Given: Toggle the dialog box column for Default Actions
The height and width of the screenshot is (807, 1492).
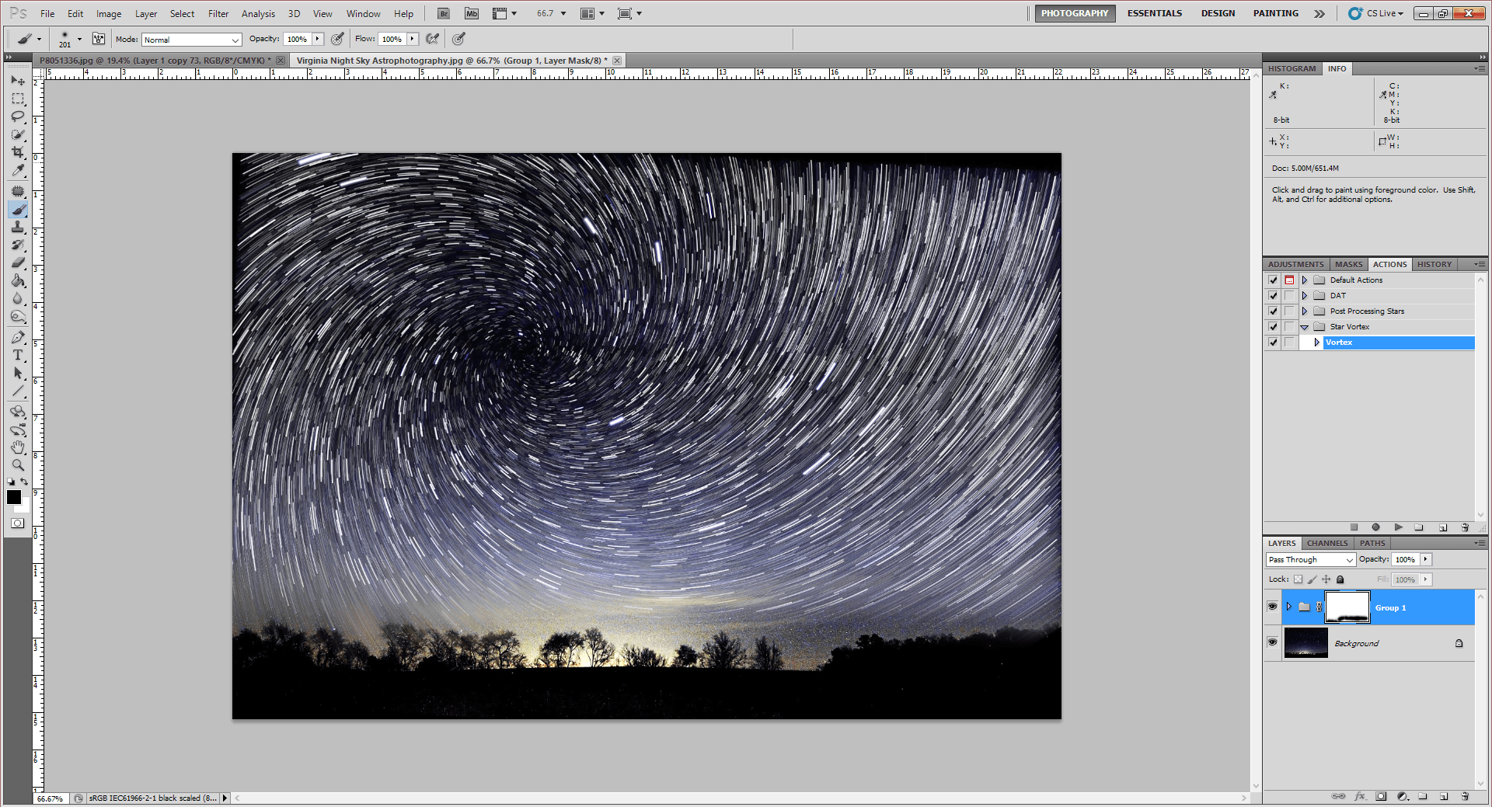Looking at the screenshot, I should click(1289, 280).
